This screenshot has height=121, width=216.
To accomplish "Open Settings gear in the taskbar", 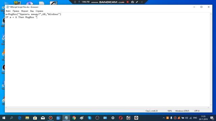I will [113, 118].
